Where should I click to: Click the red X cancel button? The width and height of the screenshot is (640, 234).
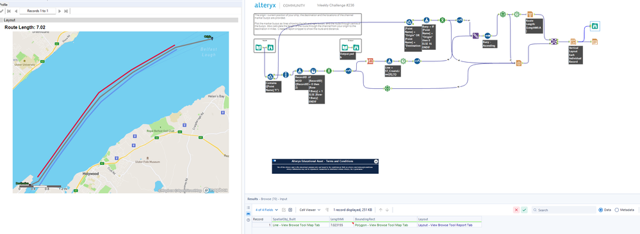(516, 210)
